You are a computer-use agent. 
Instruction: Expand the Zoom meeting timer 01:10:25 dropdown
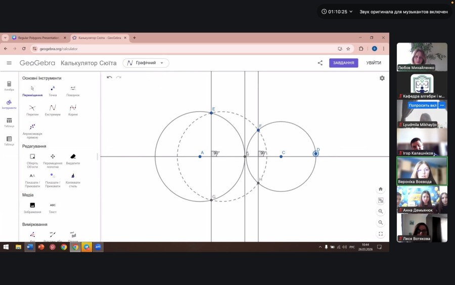(x=337, y=12)
